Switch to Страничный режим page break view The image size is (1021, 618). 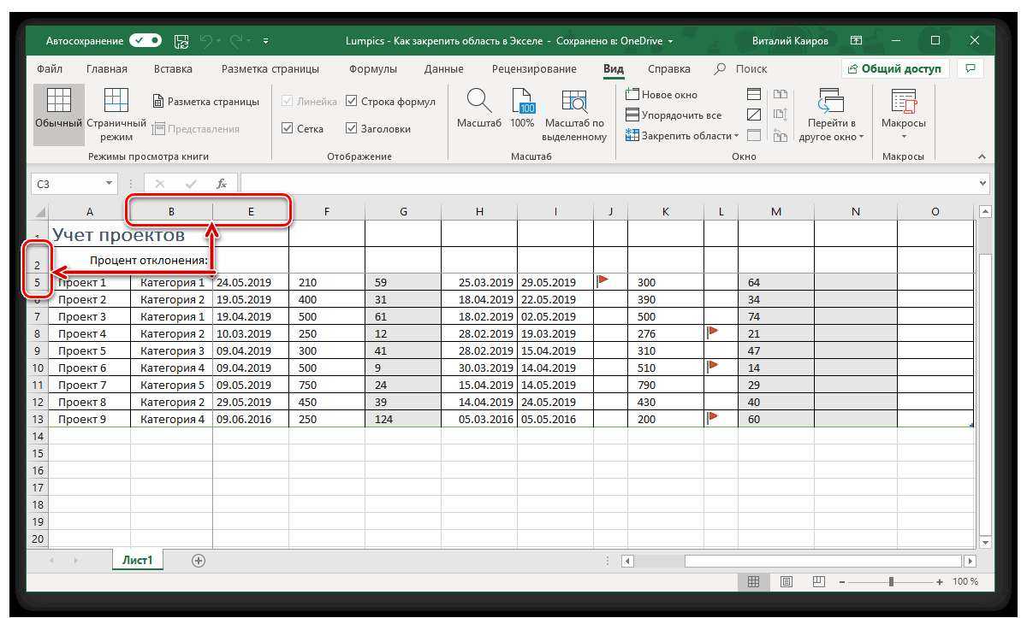116,115
